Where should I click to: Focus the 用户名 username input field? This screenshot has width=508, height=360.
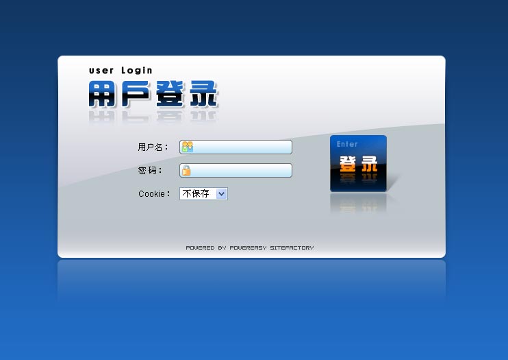pyautogui.click(x=242, y=147)
